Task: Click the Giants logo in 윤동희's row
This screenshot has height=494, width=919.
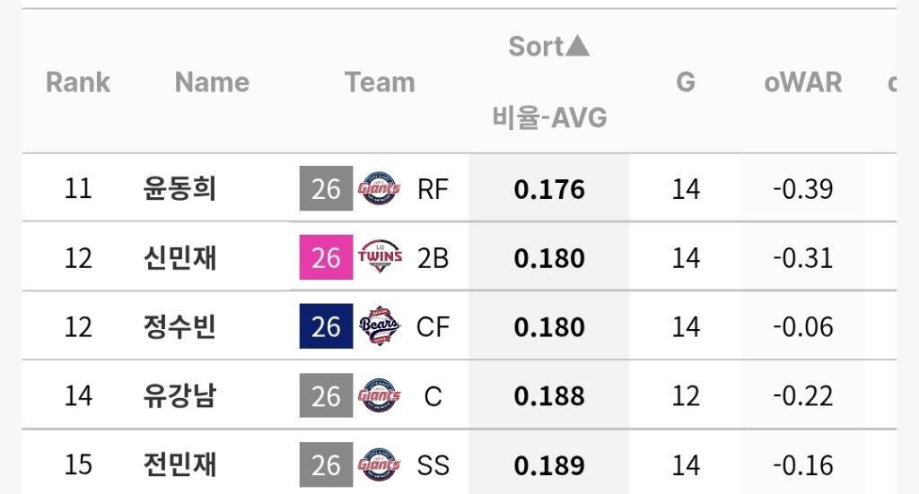Action: click(380, 188)
